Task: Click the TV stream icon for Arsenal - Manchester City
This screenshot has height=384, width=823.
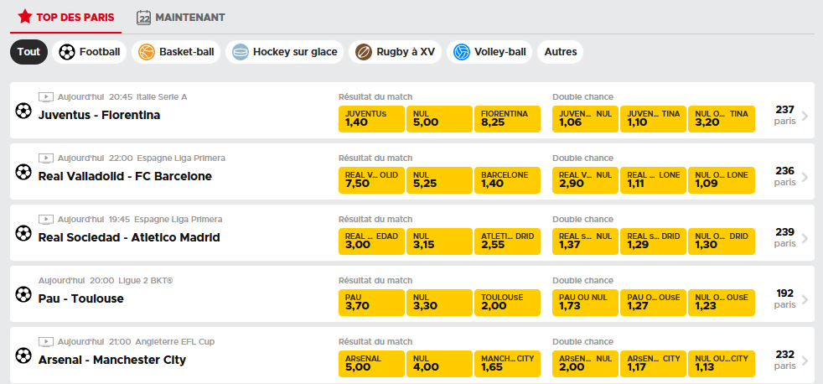Action: tap(46, 342)
